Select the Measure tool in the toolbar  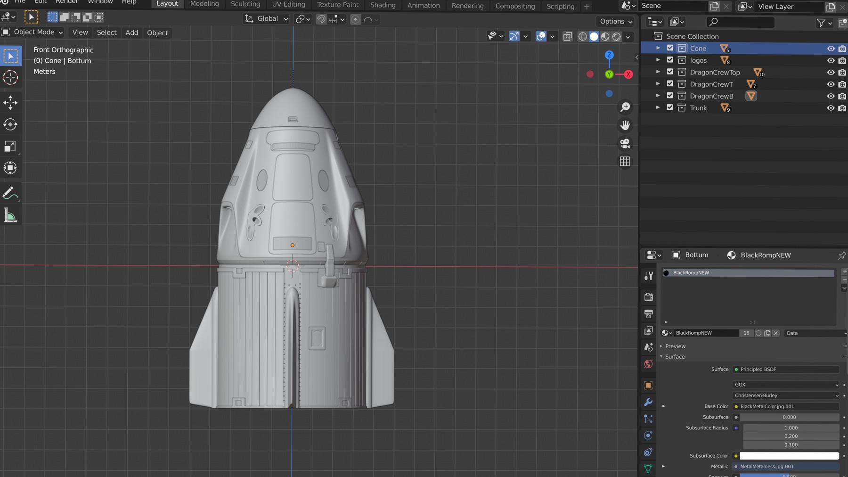(x=10, y=215)
